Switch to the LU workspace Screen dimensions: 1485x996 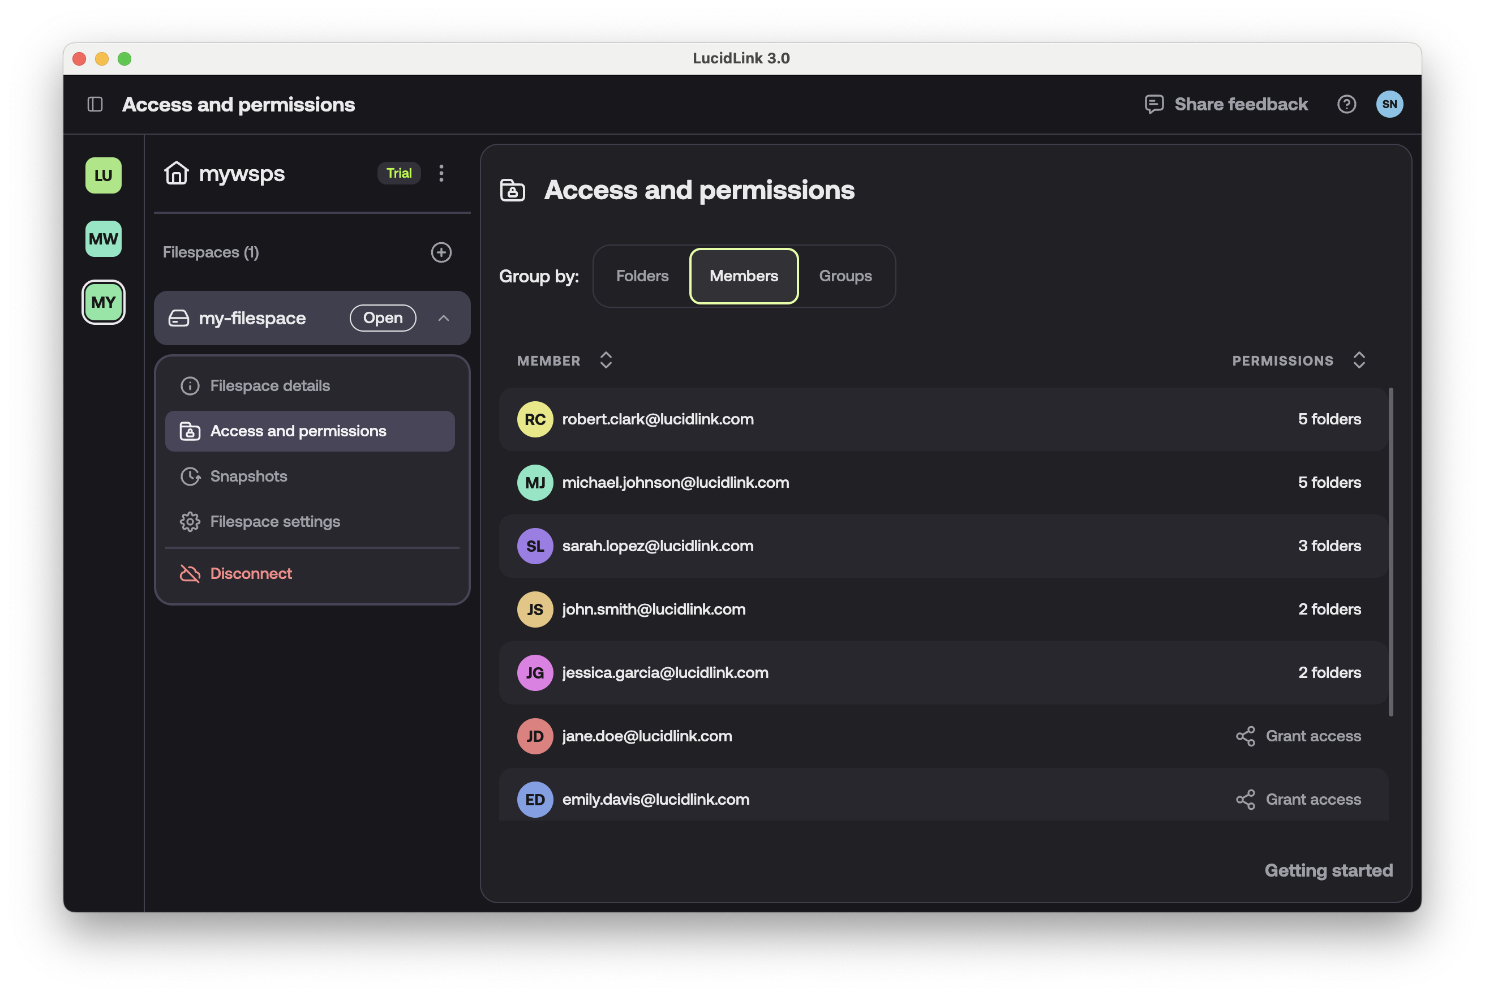pyautogui.click(x=104, y=175)
